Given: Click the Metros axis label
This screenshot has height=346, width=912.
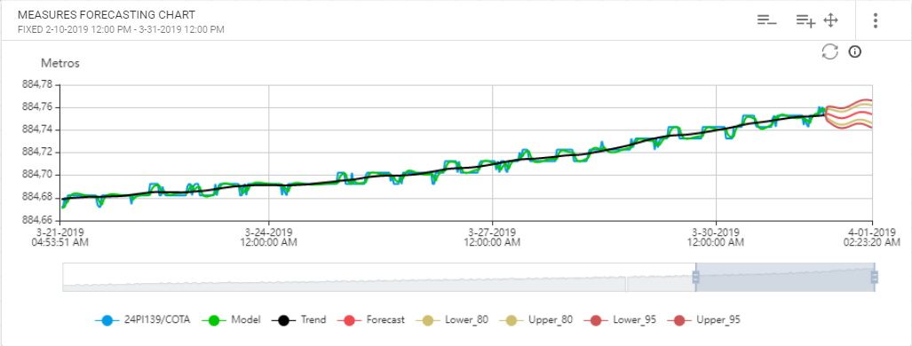Looking at the screenshot, I should click(x=59, y=63).
